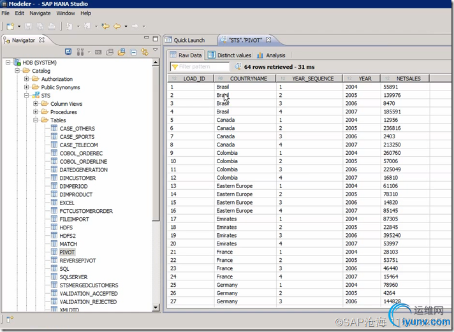Open the Back history dropdown arrow

tap(126, 26)
